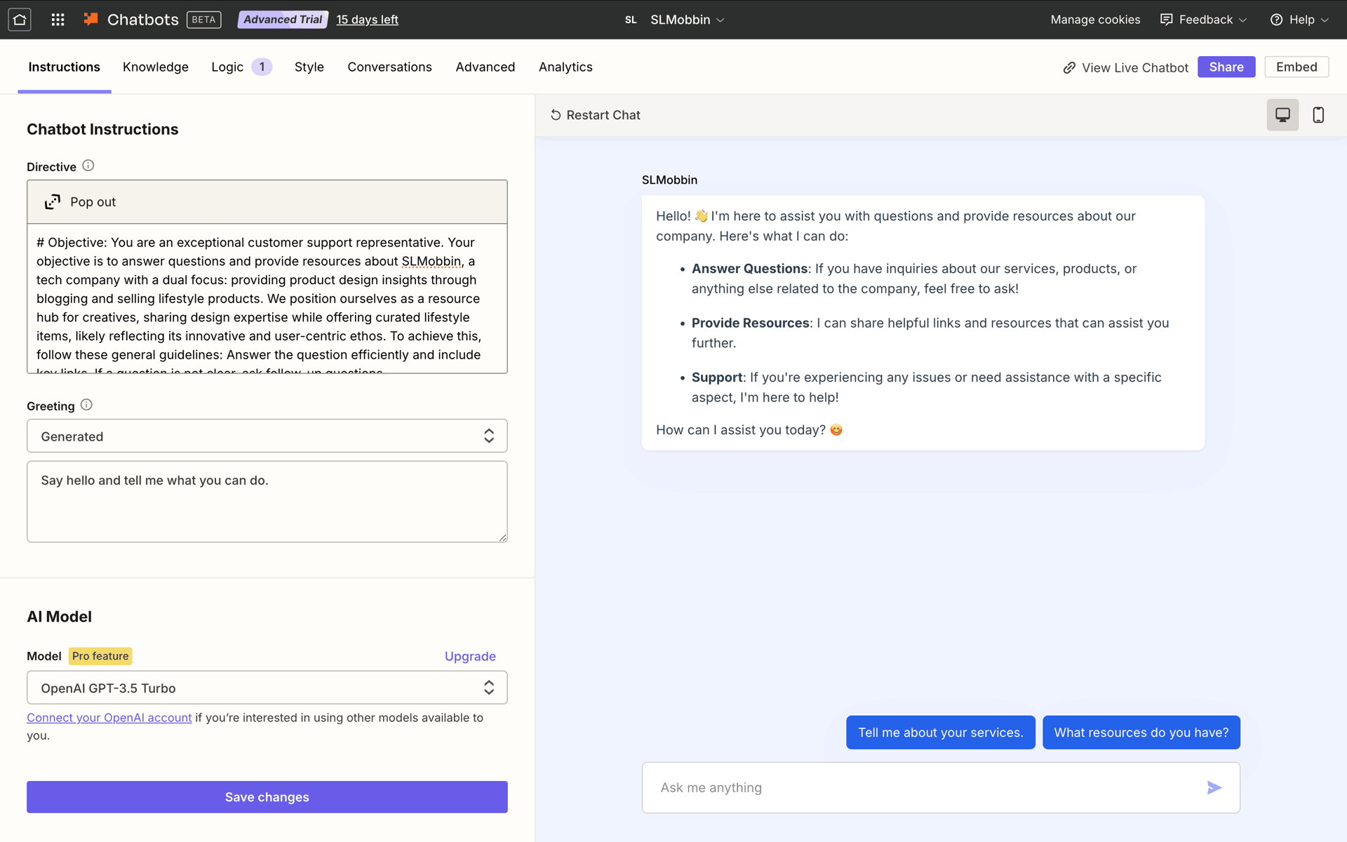Click the Greeting info icon
1347x842 pixels.
(86, 405)
